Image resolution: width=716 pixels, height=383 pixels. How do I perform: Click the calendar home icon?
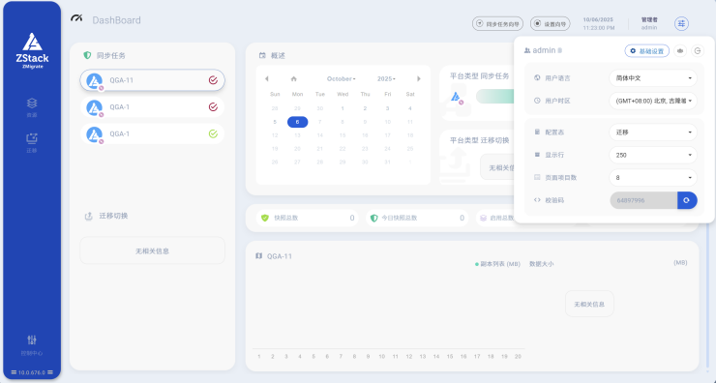point(293,79)
